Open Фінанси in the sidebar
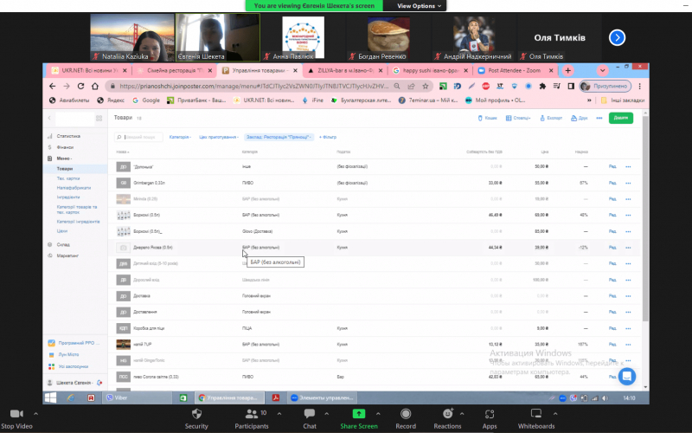The image size is (692, 433). tap(65, 147)
